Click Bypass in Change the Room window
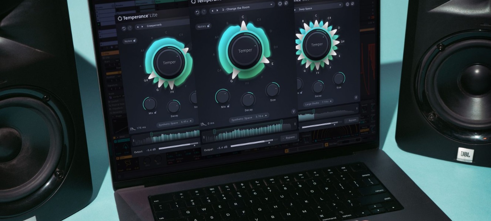 pos(289,137)
